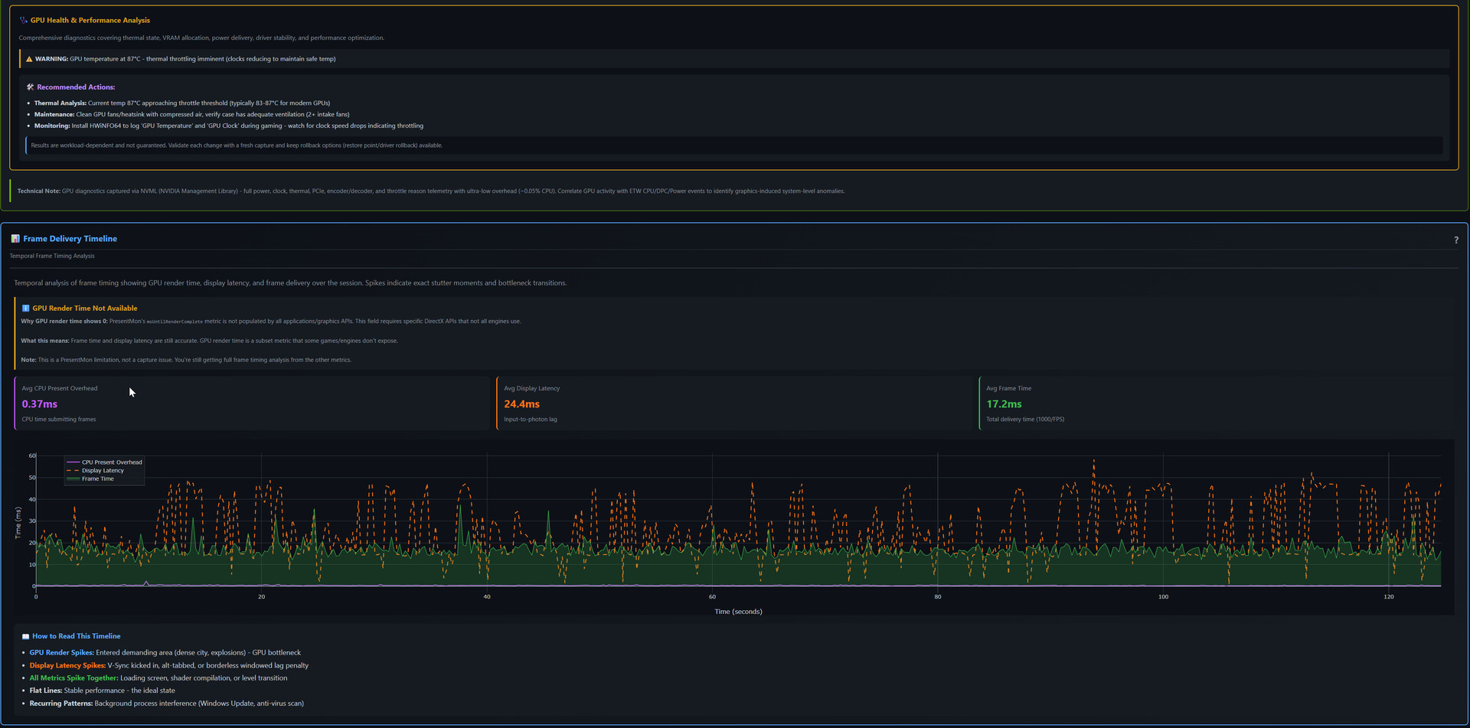The height and width of the screenshot is (728, 1470).
Task: Click the Recommended Actions heading
Action: (76, 87)
